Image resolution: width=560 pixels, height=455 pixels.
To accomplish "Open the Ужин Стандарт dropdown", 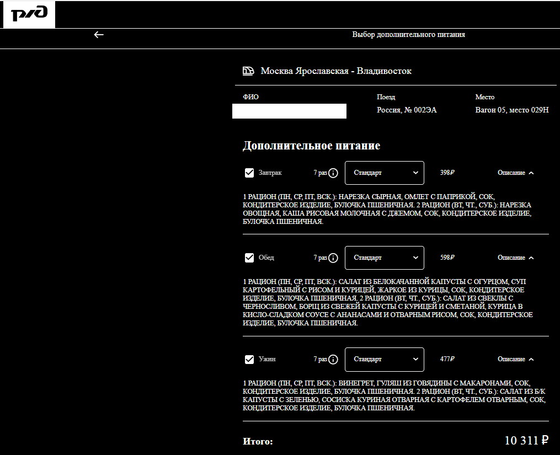I will pos(384,360).
